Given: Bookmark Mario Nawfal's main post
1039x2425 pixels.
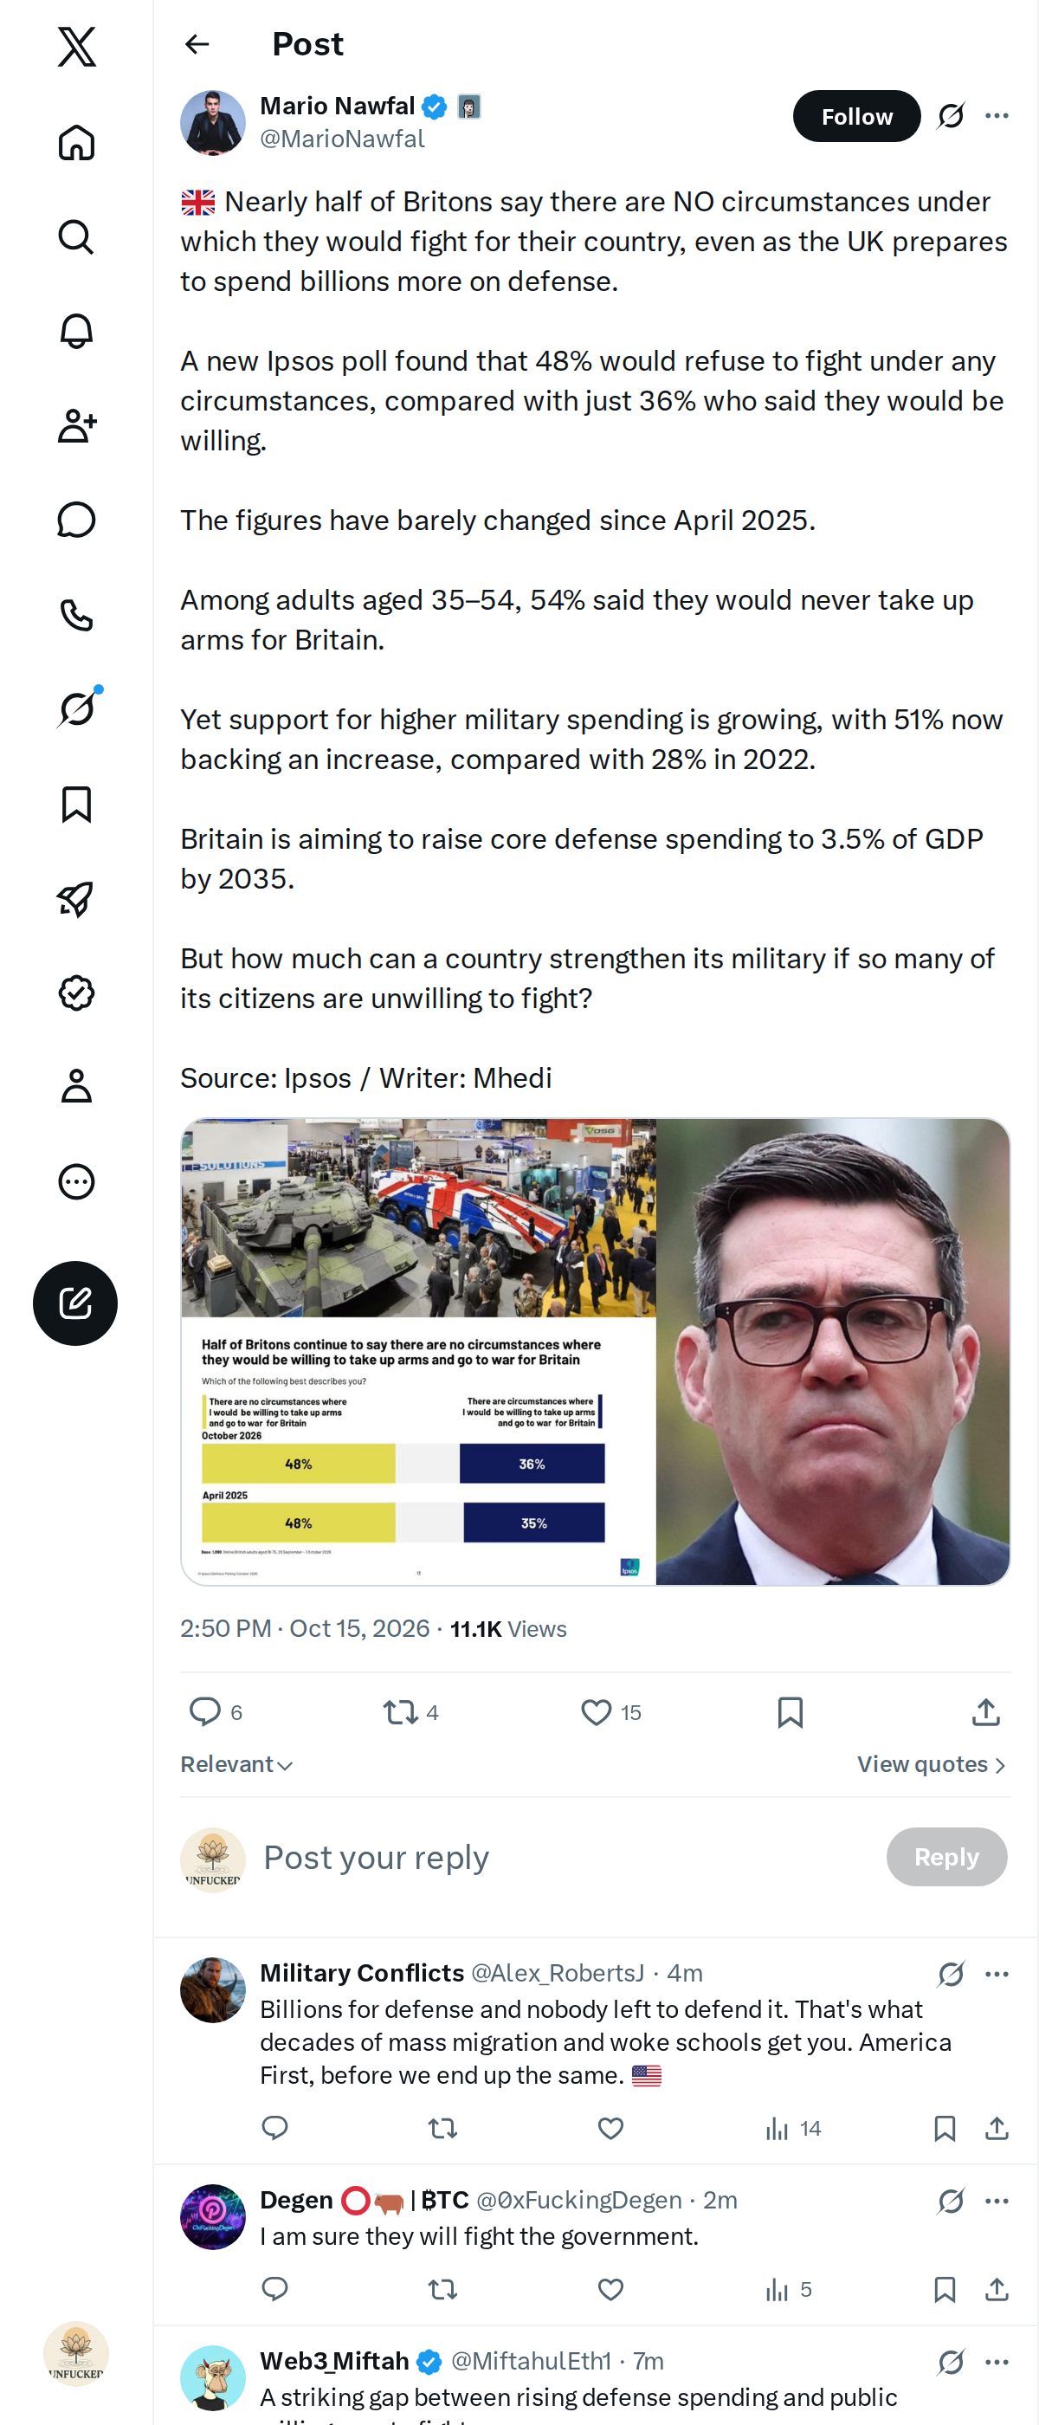Looking at the screenshot, I should click(791, 1711).
